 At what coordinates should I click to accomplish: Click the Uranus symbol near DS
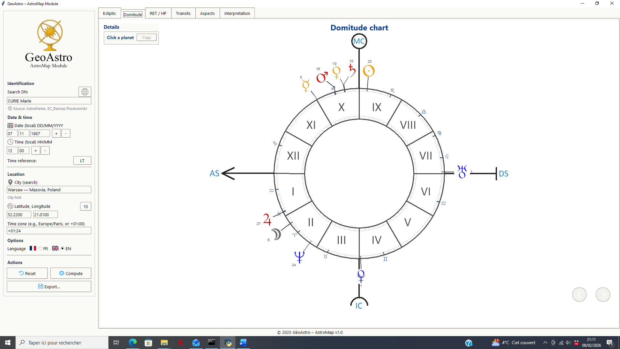[462, 172]
